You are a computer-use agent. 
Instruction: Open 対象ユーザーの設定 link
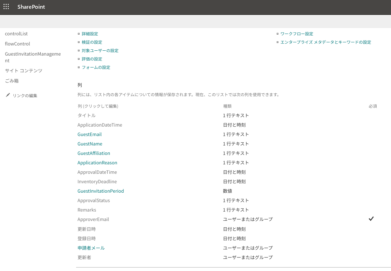click(100, 51)
